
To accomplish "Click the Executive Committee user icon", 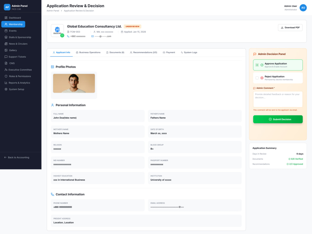I will click(6, 70).
